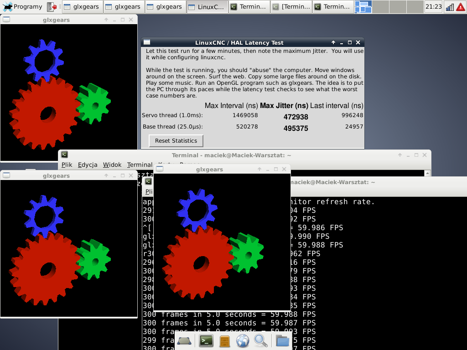Open the Terminal menu in menubar
The height and width of the screenshot is (350, 467).
[140, 165]
